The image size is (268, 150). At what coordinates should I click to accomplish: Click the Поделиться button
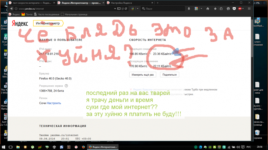[169, 75]
